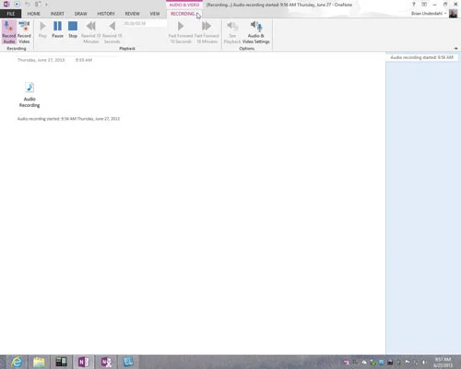
Task: Open the Brian Underdahl account dropdown
Action: (x=429, y=14)
